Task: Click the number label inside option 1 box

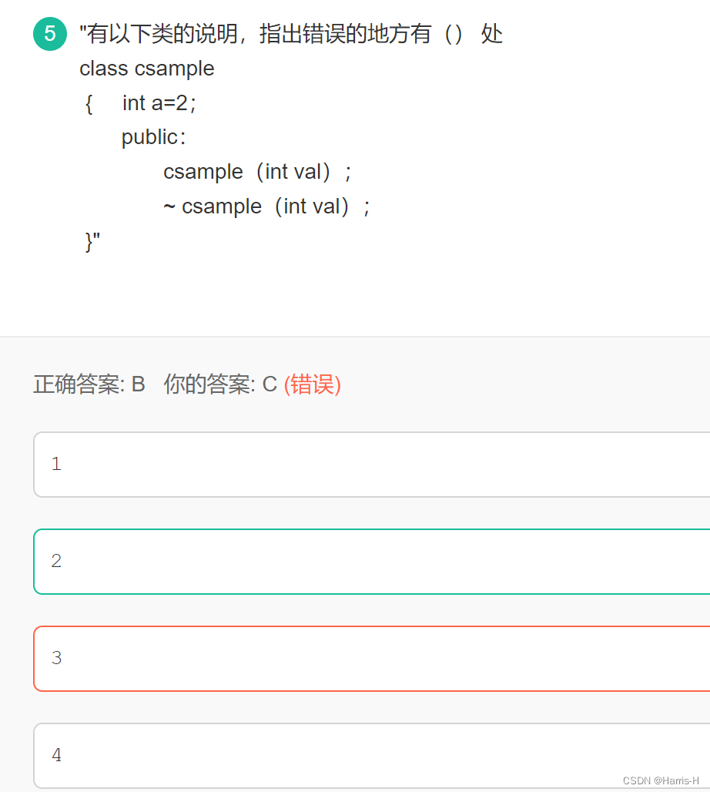Action: pos(56,465)
